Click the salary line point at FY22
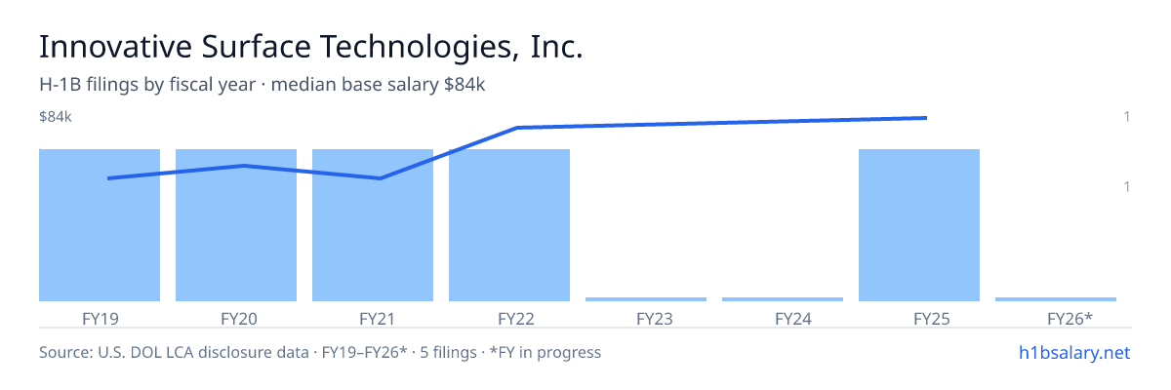 (517, 128)
